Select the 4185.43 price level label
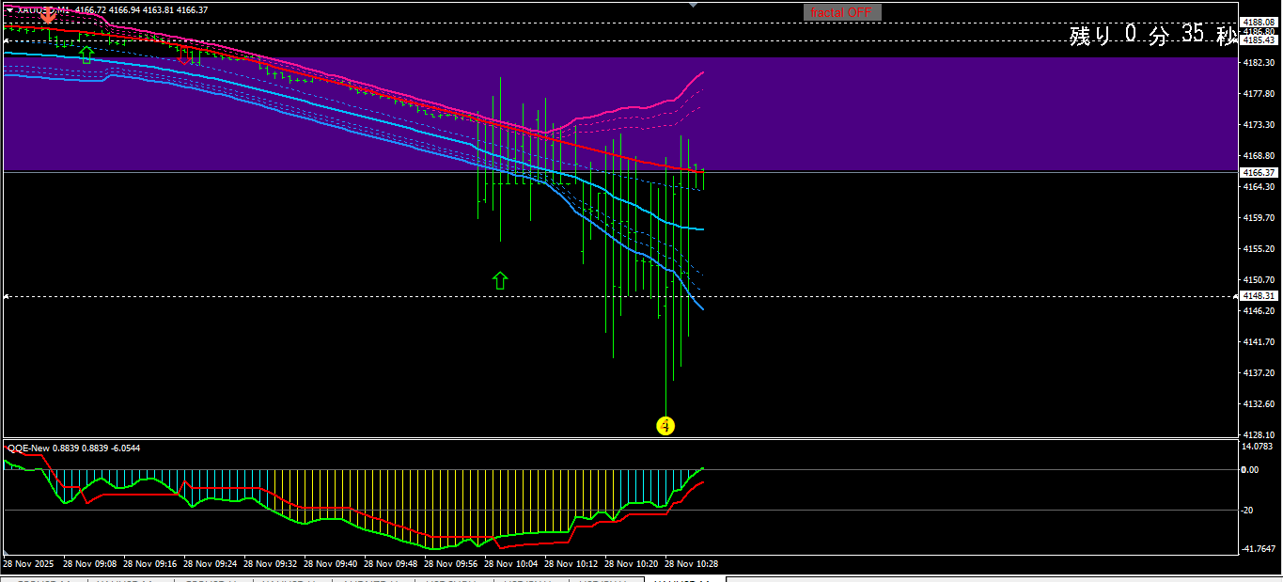This screenshot has width=1283, height=582. click(1258, 40)
